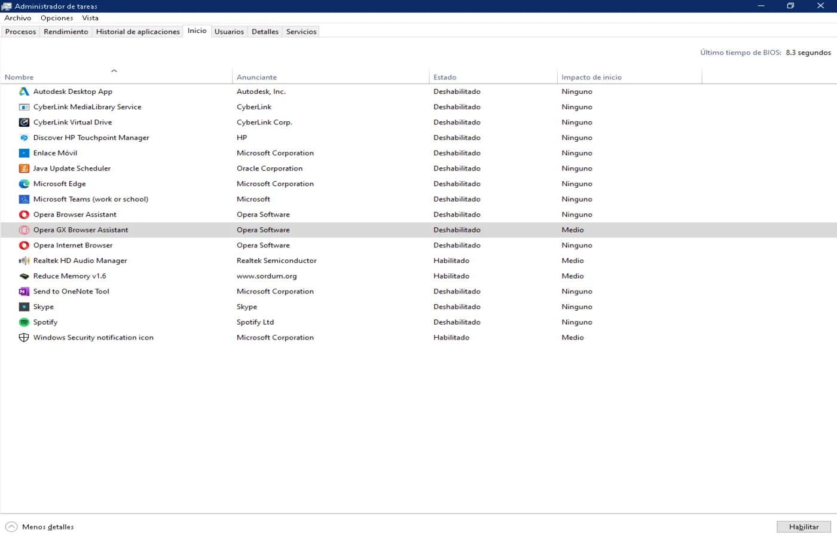Click the Habilitar button

click(804, 527)
